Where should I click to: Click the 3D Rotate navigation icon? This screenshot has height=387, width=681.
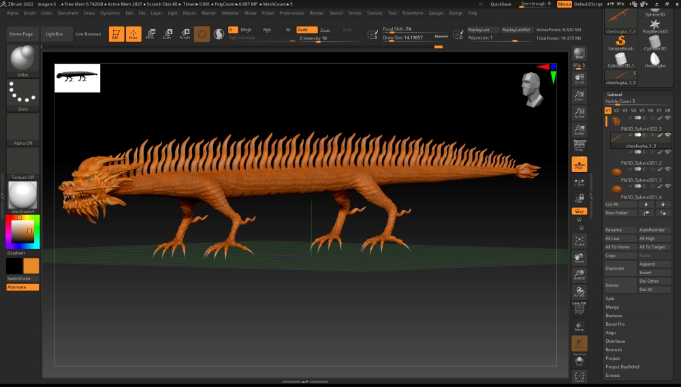tap(580, 292)
